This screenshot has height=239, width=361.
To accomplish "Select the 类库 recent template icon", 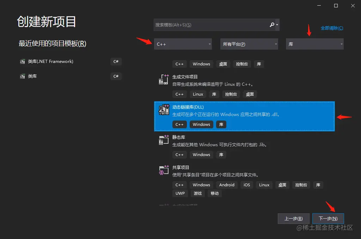I will [x=22, y=76].
